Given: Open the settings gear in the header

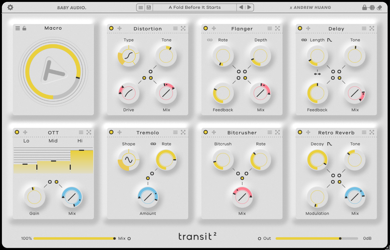Looking at the screenshot, I should tap(10, 7).
